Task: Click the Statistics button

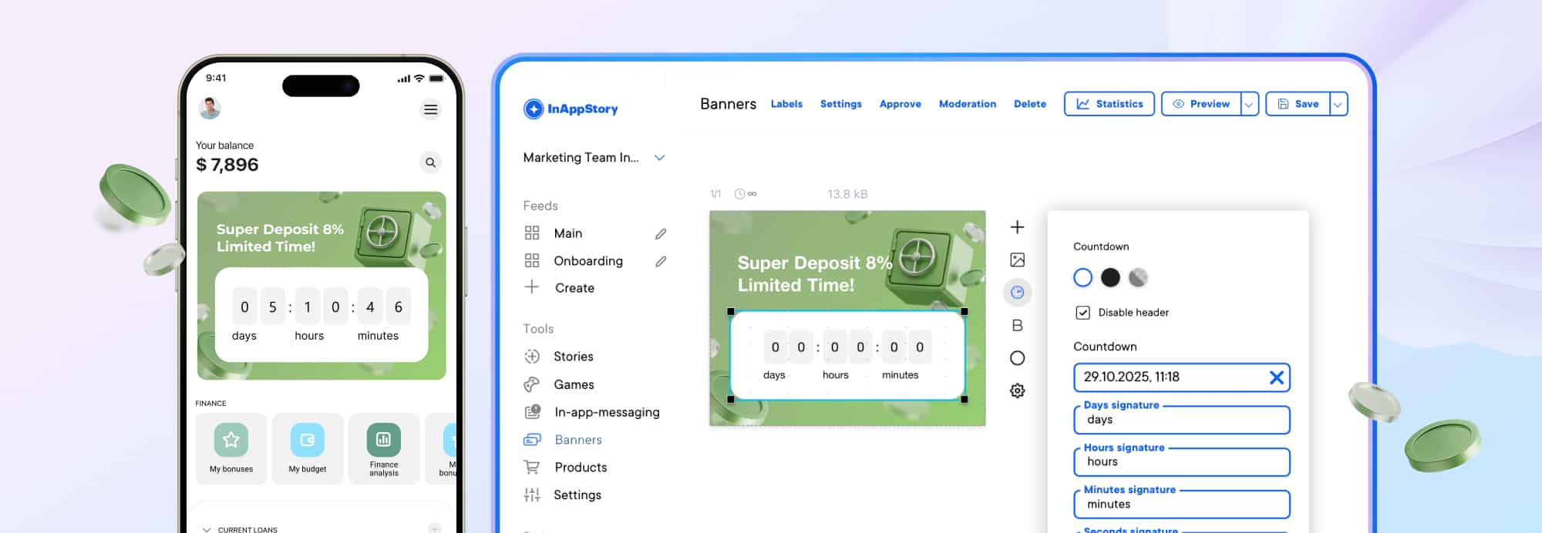Action: pos(1109,104)
